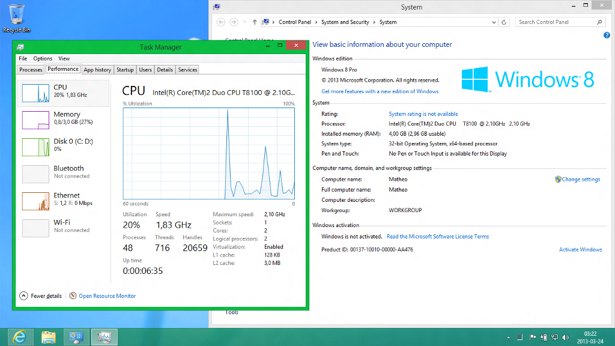
Task: Open the recent locations dropdown arrow
Action: 243,22
